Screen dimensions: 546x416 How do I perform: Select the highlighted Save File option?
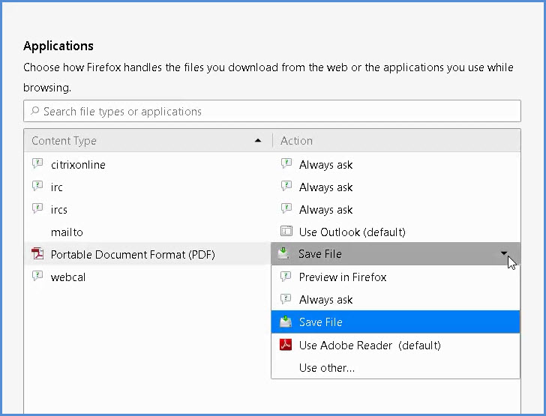coord(395,322)
